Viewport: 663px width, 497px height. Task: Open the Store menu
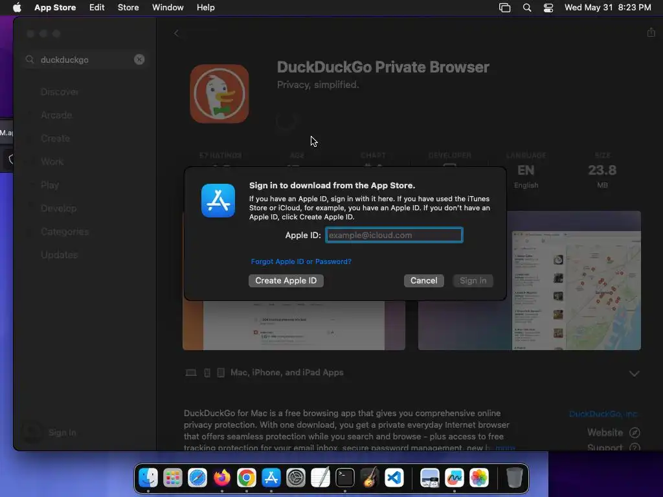click(128, 7)
